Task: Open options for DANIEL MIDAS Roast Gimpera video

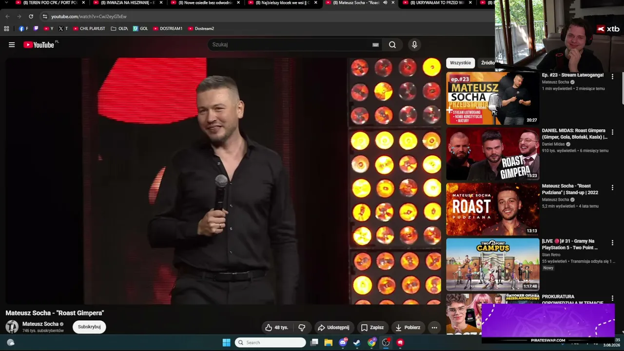Action: 612,132
